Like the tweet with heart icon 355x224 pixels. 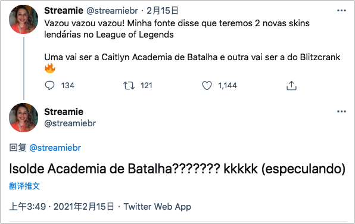tap(207, 86)
